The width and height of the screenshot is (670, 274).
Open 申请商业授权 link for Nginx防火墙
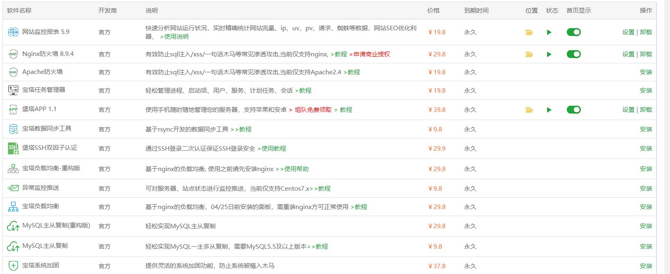(372, 54)
